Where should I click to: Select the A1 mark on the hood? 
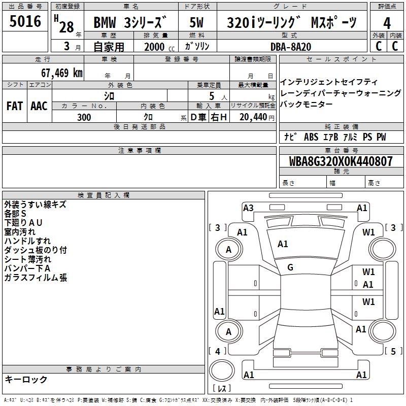(283, 244)
